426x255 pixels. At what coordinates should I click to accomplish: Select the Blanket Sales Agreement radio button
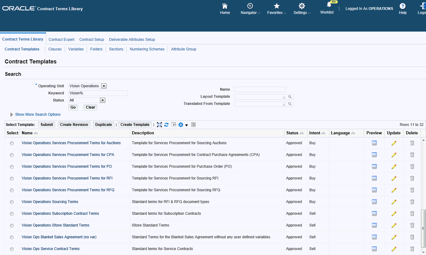point(12,237)
